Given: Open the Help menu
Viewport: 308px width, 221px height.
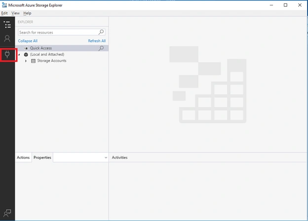Looking at the screenshot, I should (27, 13).
